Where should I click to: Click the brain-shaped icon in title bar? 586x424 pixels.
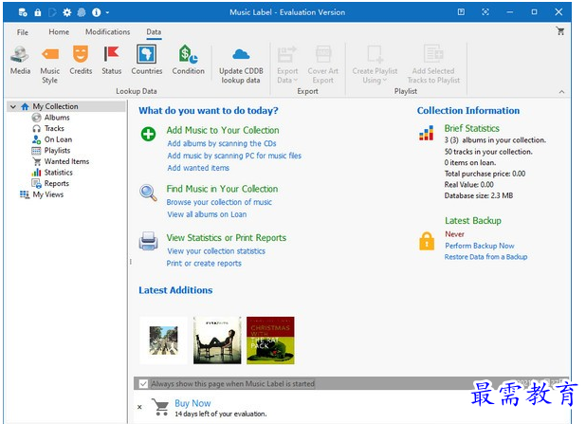[x=82, y=12]
